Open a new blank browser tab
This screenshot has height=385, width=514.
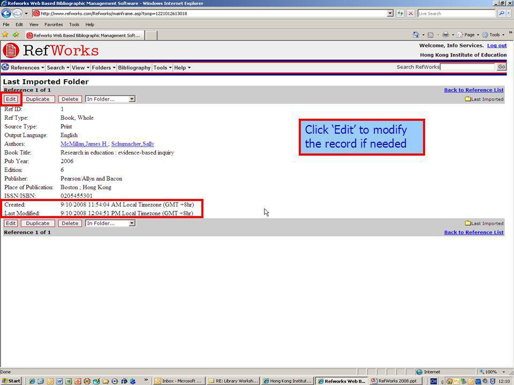[x=151, y=35]
